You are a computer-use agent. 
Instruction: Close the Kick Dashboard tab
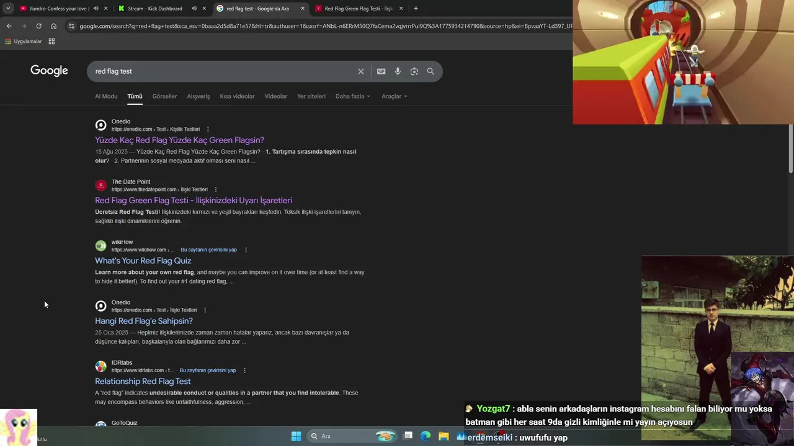click(204, 9)
